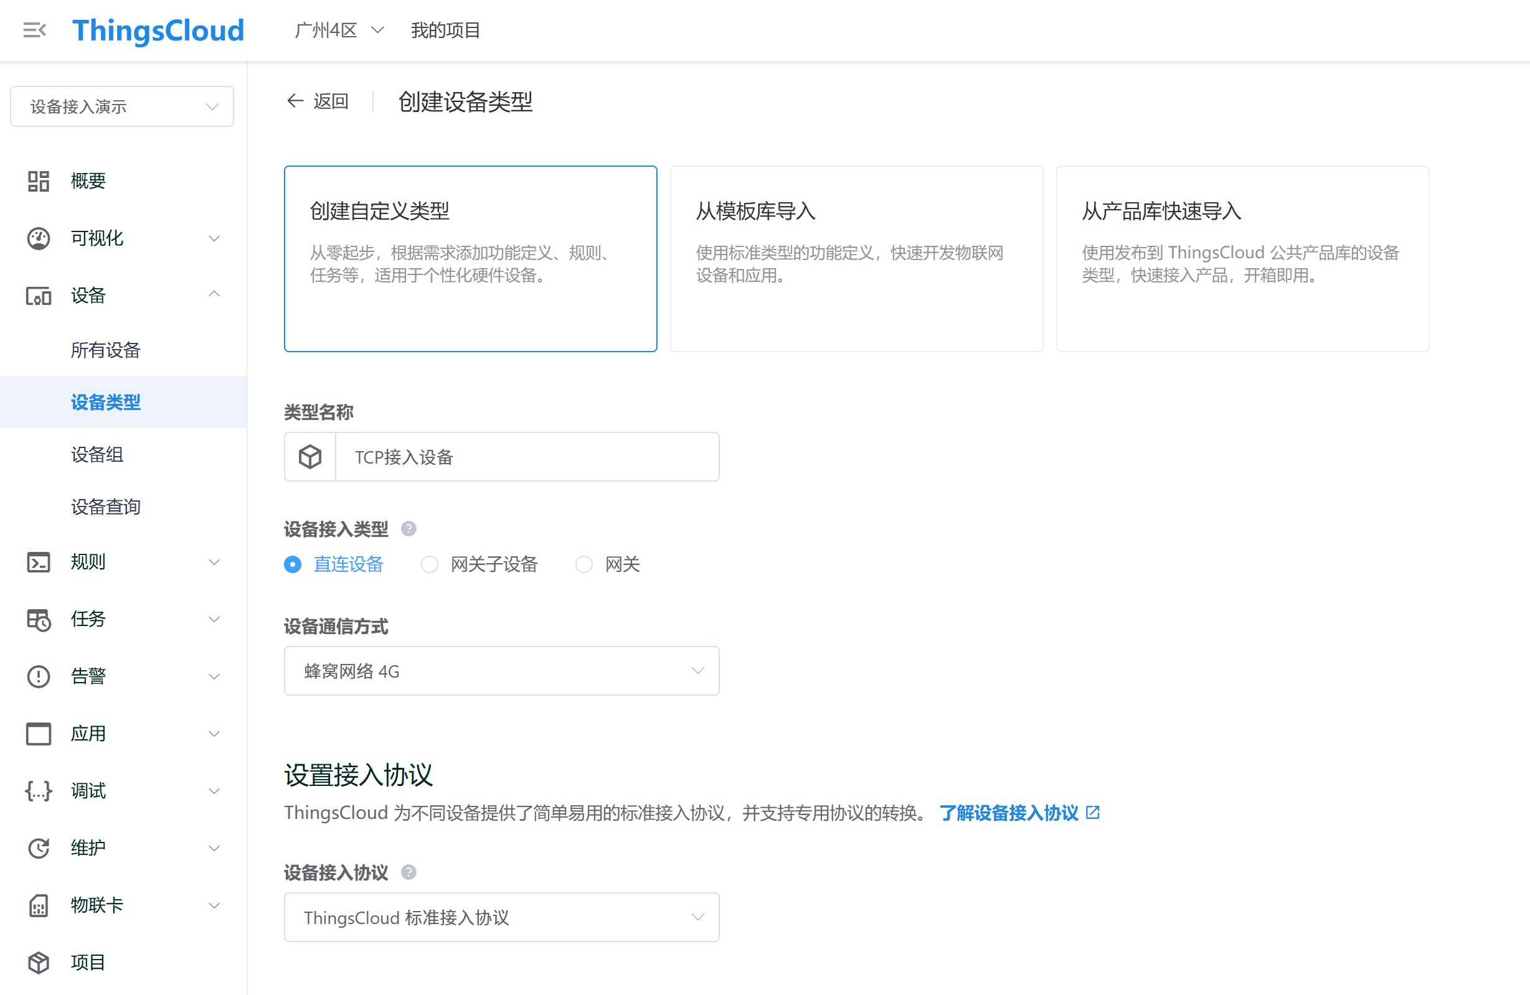Open 设备查询 submenu item
The width and height of the screenshot is (1530, 995).
105,506
